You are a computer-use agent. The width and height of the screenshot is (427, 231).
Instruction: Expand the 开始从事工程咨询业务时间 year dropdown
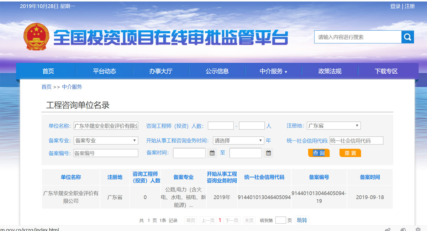pyautogui.click(x=238, y=141)
